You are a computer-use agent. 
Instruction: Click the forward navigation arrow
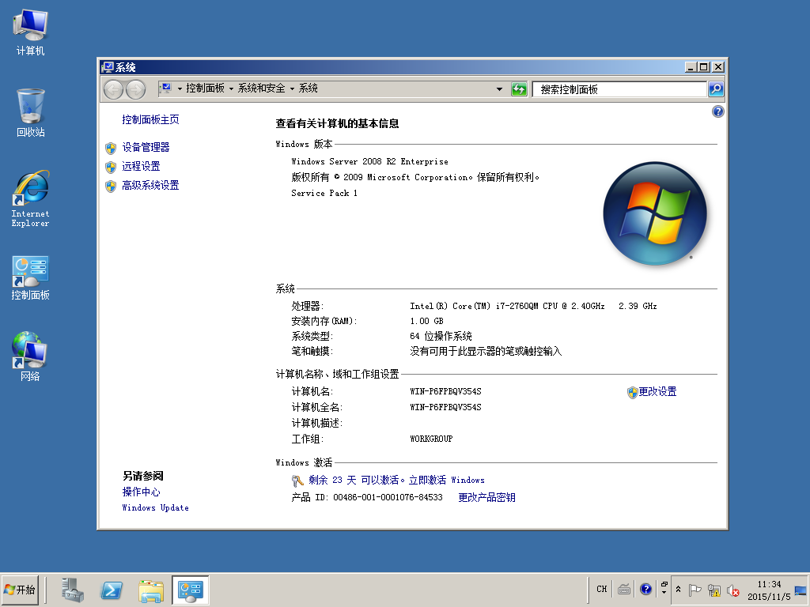click(135, 89)
